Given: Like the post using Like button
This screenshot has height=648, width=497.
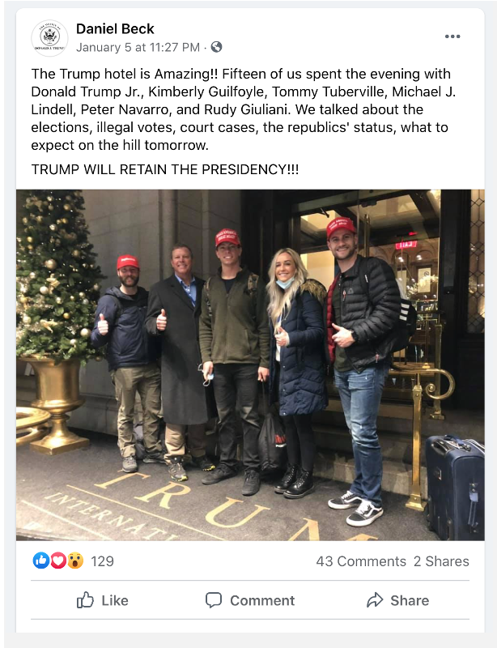Looking at the screenshot, I should (103, 600).
